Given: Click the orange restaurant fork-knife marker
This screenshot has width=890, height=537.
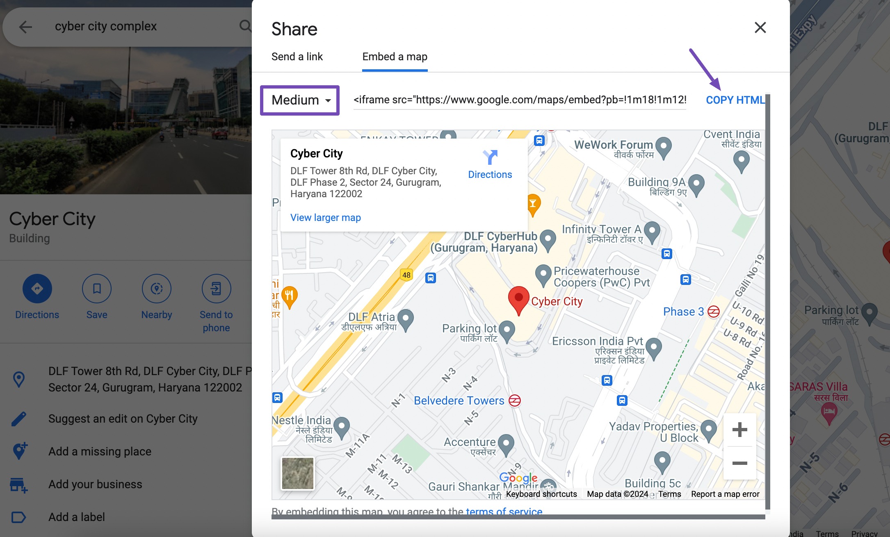Looking at the screenshot, I should pyautogui.click(x=289, y=297).
